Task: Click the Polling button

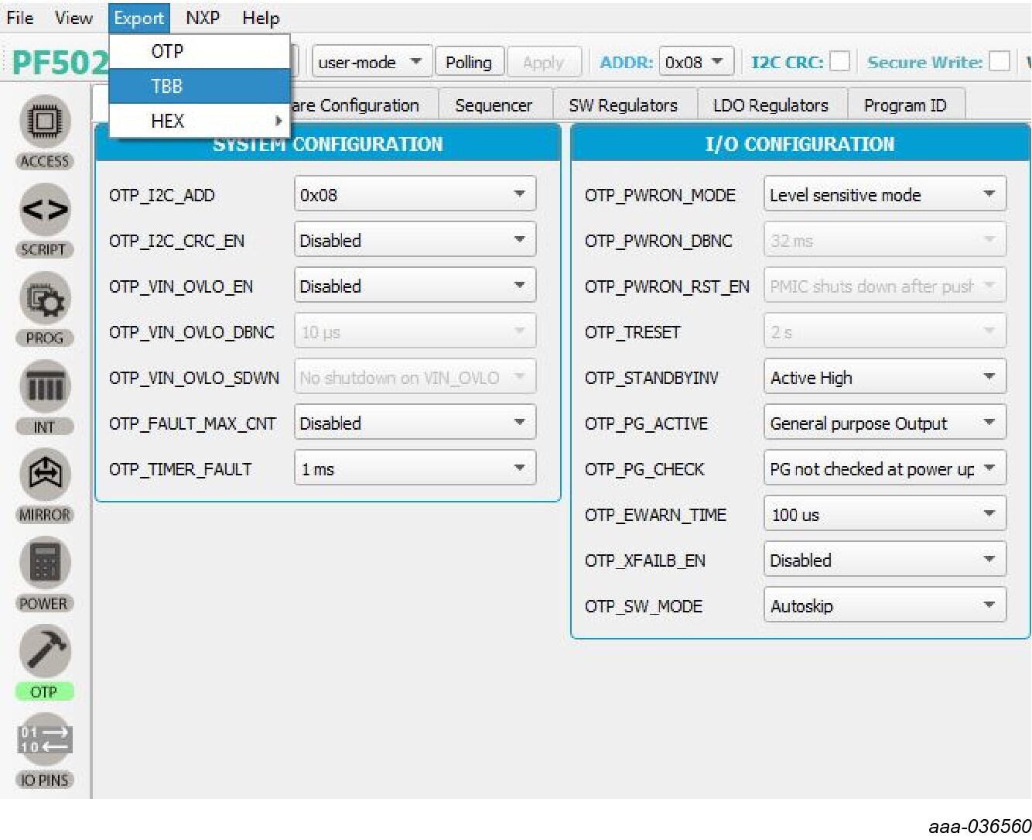Action: click(469, 62)
